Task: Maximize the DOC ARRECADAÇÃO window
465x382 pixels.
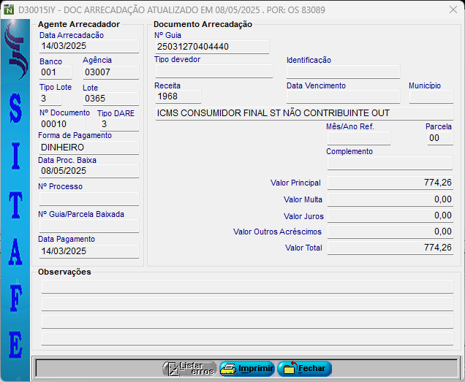Action: 414,10
